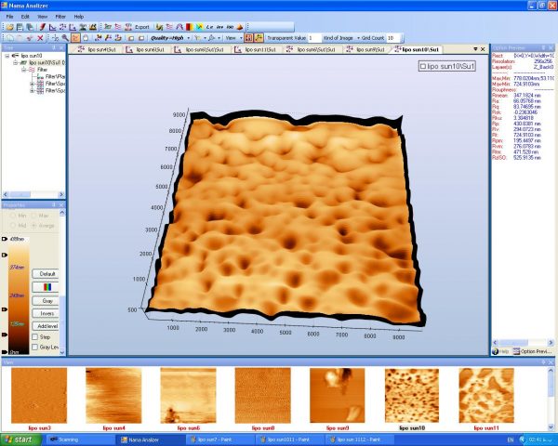Expand the first Filter\Spa tree node
Screen dimensions: 558x446
[33, 84]
